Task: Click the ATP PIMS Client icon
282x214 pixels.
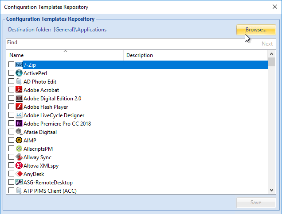Action: (x=19, y=191)
